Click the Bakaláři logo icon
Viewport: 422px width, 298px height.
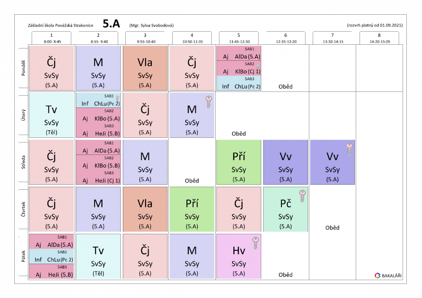[377, 276]
